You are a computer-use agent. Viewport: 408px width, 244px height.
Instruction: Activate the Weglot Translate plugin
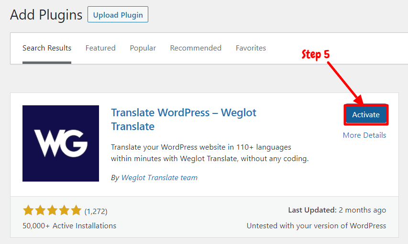coord(366,114)
